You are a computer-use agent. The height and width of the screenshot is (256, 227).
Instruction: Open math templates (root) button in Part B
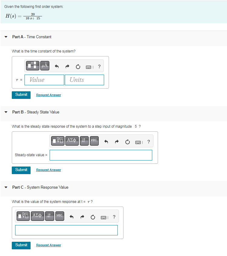pyautogui.click(x=58, y=141)
